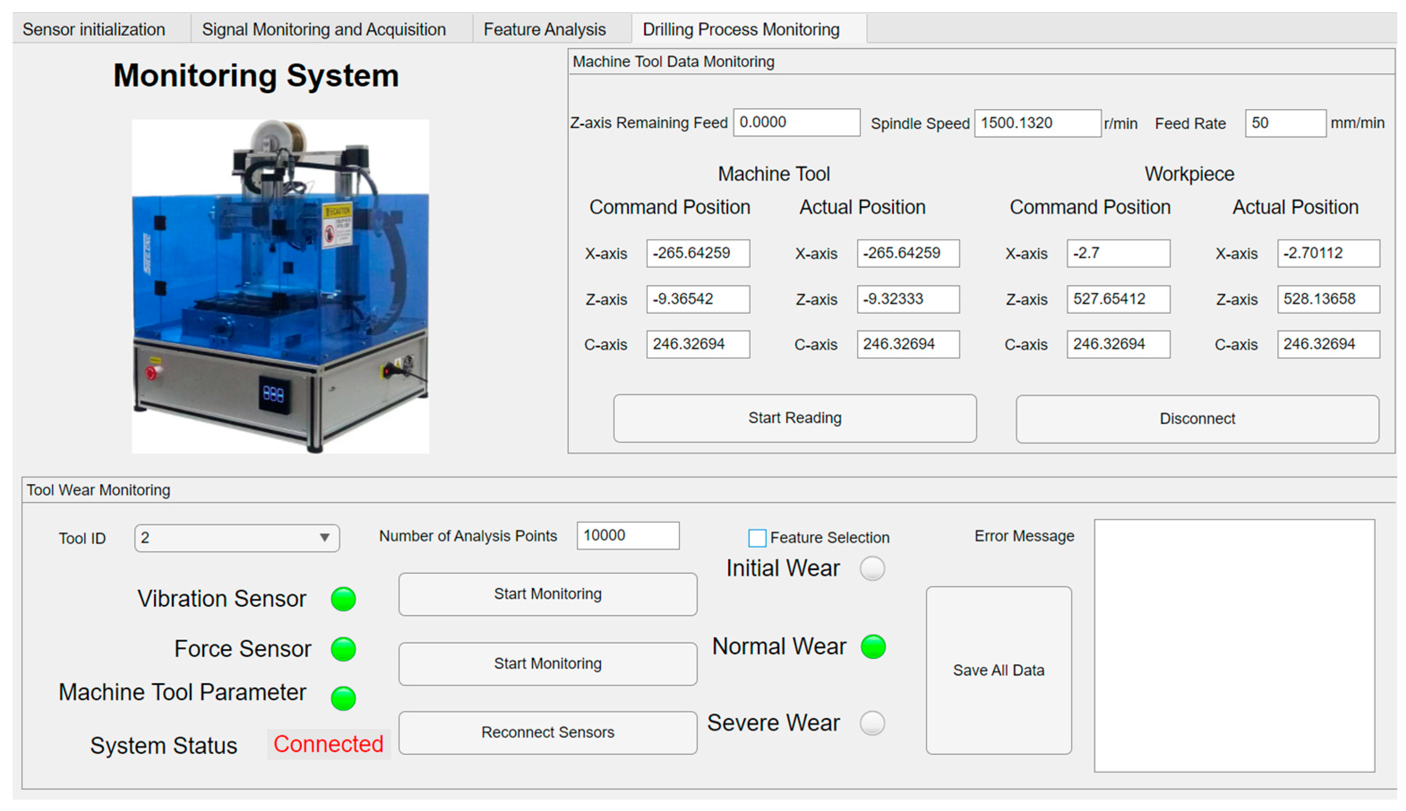
Task: Click the Severe Wear indicator lamp
Action: coord(871,723)
